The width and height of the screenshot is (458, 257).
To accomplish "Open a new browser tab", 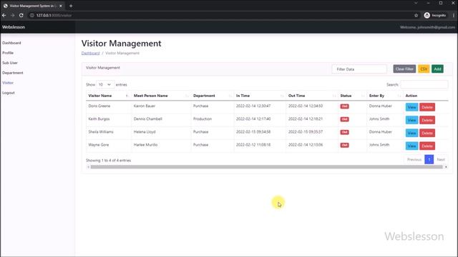I will [71, 6].
